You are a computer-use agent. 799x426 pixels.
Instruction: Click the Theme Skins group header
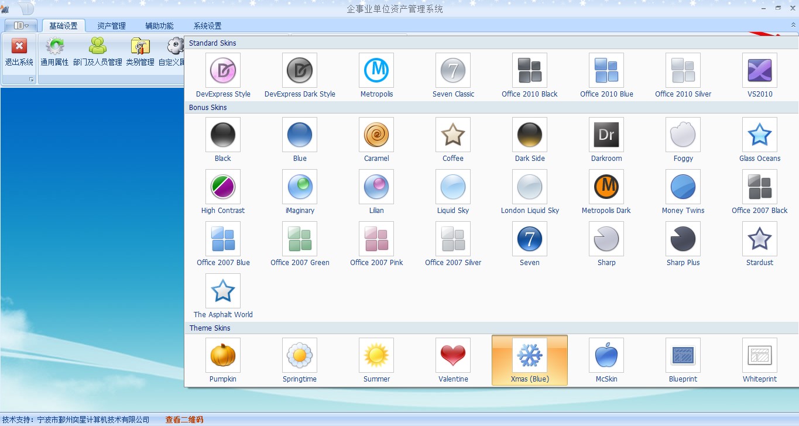(x=492, y=328)
